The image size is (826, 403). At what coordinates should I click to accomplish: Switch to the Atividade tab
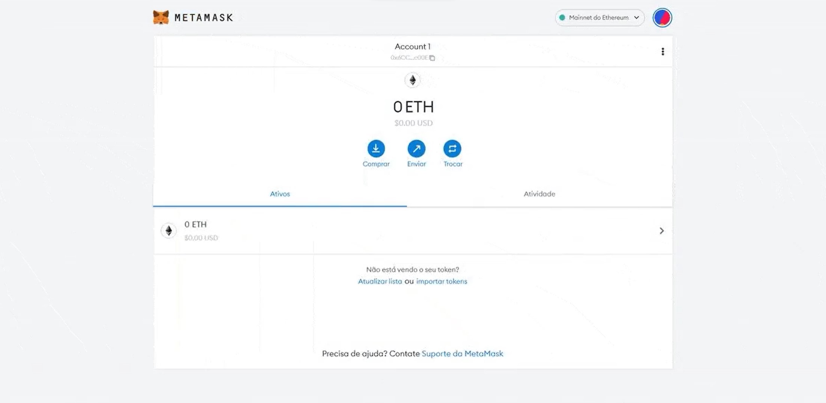(x=540, y=194)
